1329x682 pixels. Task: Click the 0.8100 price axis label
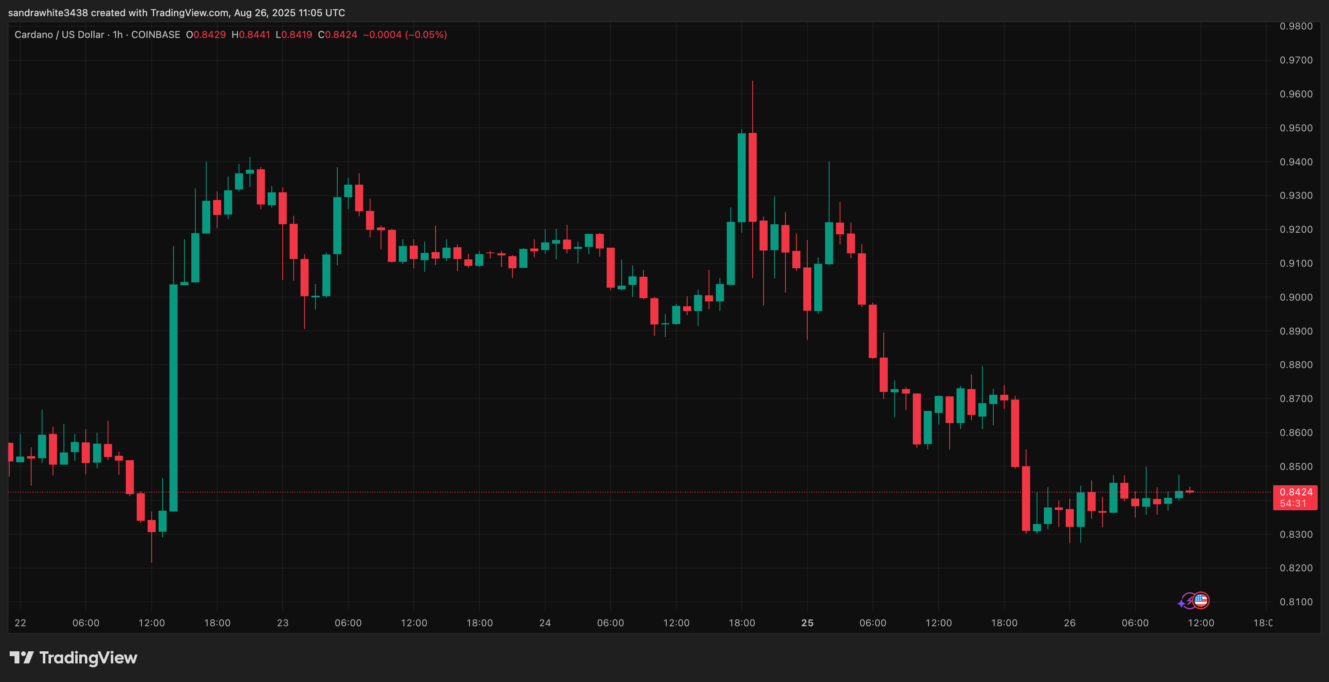coord(1296,602)
